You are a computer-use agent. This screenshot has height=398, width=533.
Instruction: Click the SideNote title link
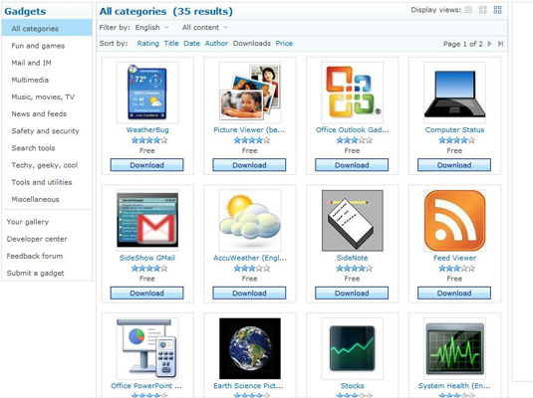(x=352, y=258)
